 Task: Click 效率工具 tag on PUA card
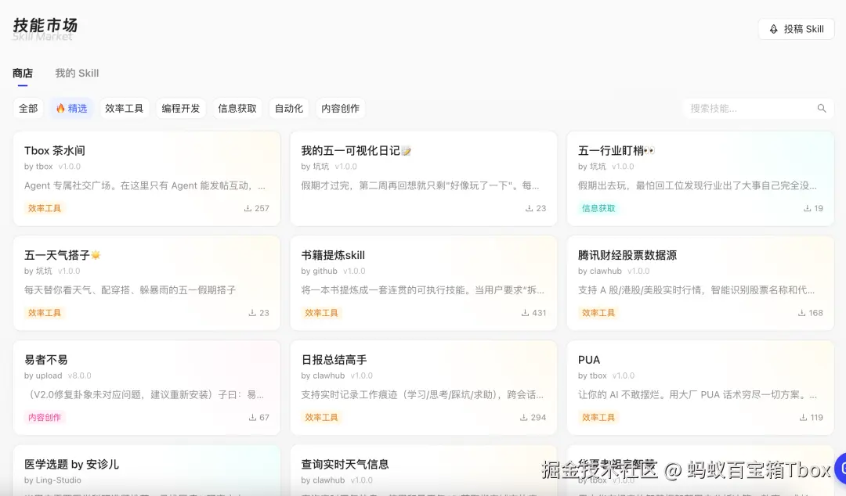(x=598, y=417)
